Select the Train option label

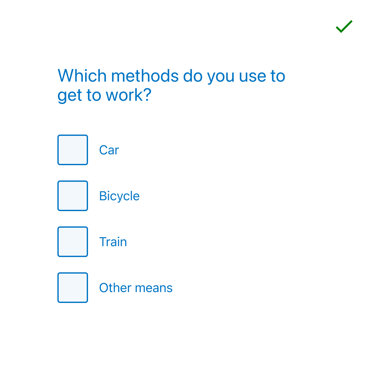pyautogui.click(x=113, y=242)
